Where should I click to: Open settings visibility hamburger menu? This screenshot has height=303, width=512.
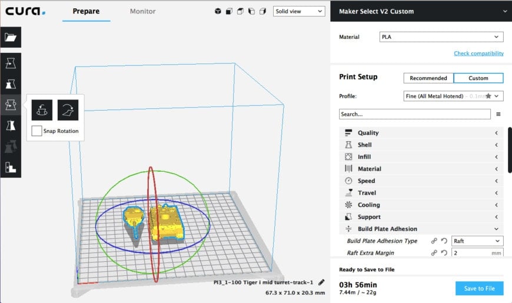coord(498,114)
